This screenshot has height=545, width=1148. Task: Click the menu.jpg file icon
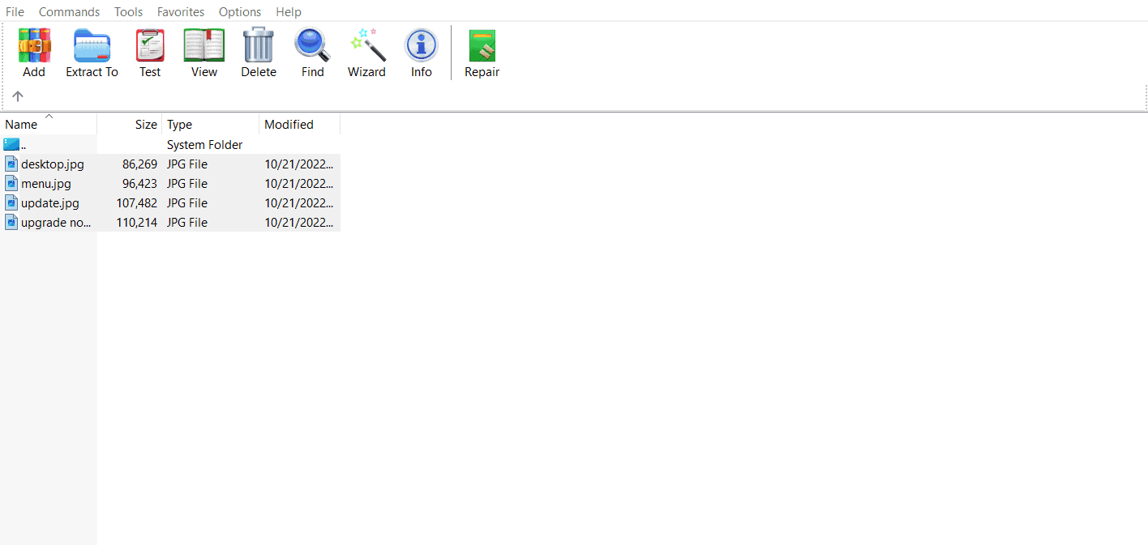coord(11,184)
